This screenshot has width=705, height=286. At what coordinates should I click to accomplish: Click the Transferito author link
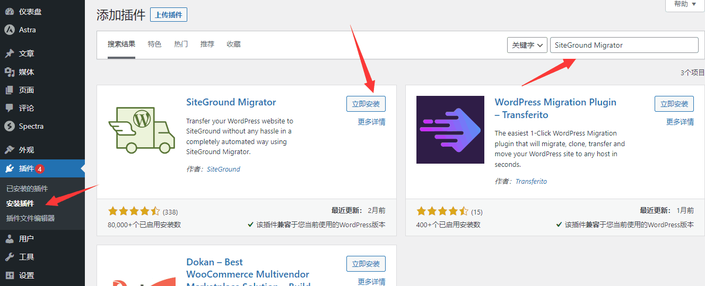[x=531, y=181]
